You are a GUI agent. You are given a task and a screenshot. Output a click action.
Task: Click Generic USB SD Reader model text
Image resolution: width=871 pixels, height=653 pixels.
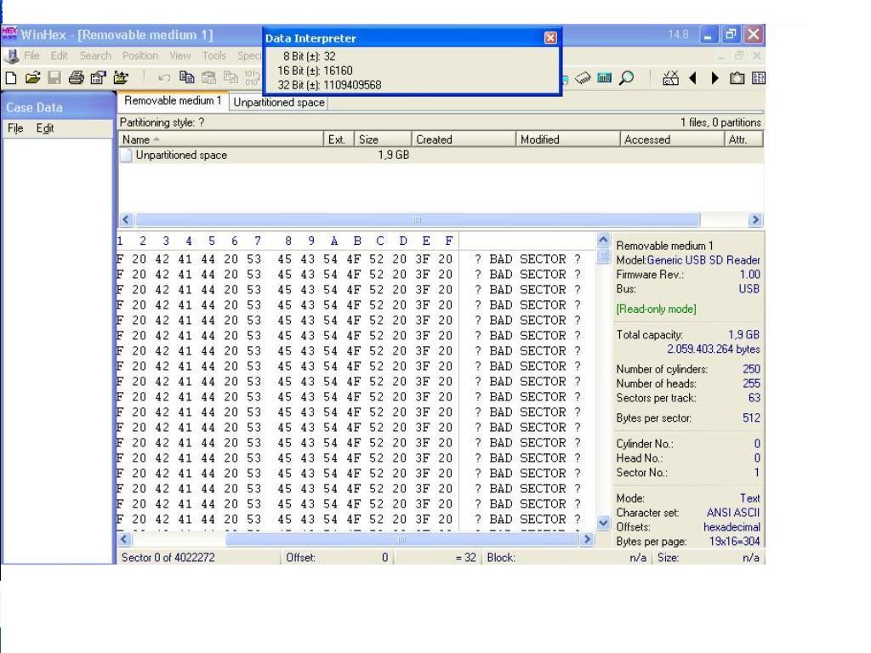tap(703, 260)
